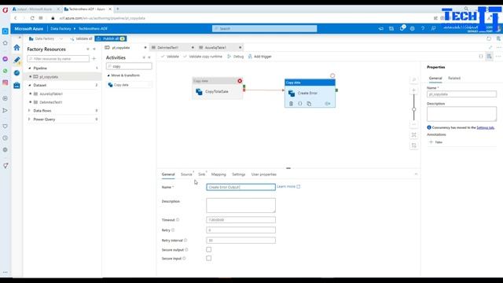
Task: Click the refresh icon below header
Action: (x=489, y=39)
